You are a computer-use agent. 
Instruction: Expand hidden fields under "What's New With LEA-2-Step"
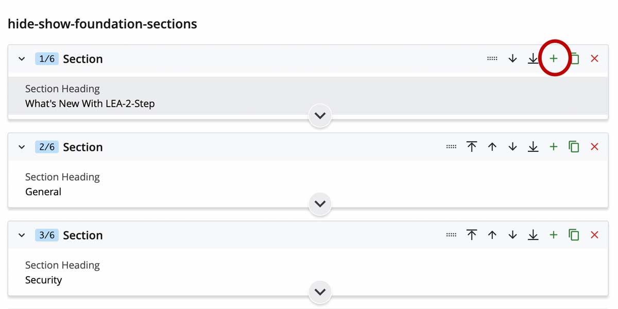[x=320, y=115]
